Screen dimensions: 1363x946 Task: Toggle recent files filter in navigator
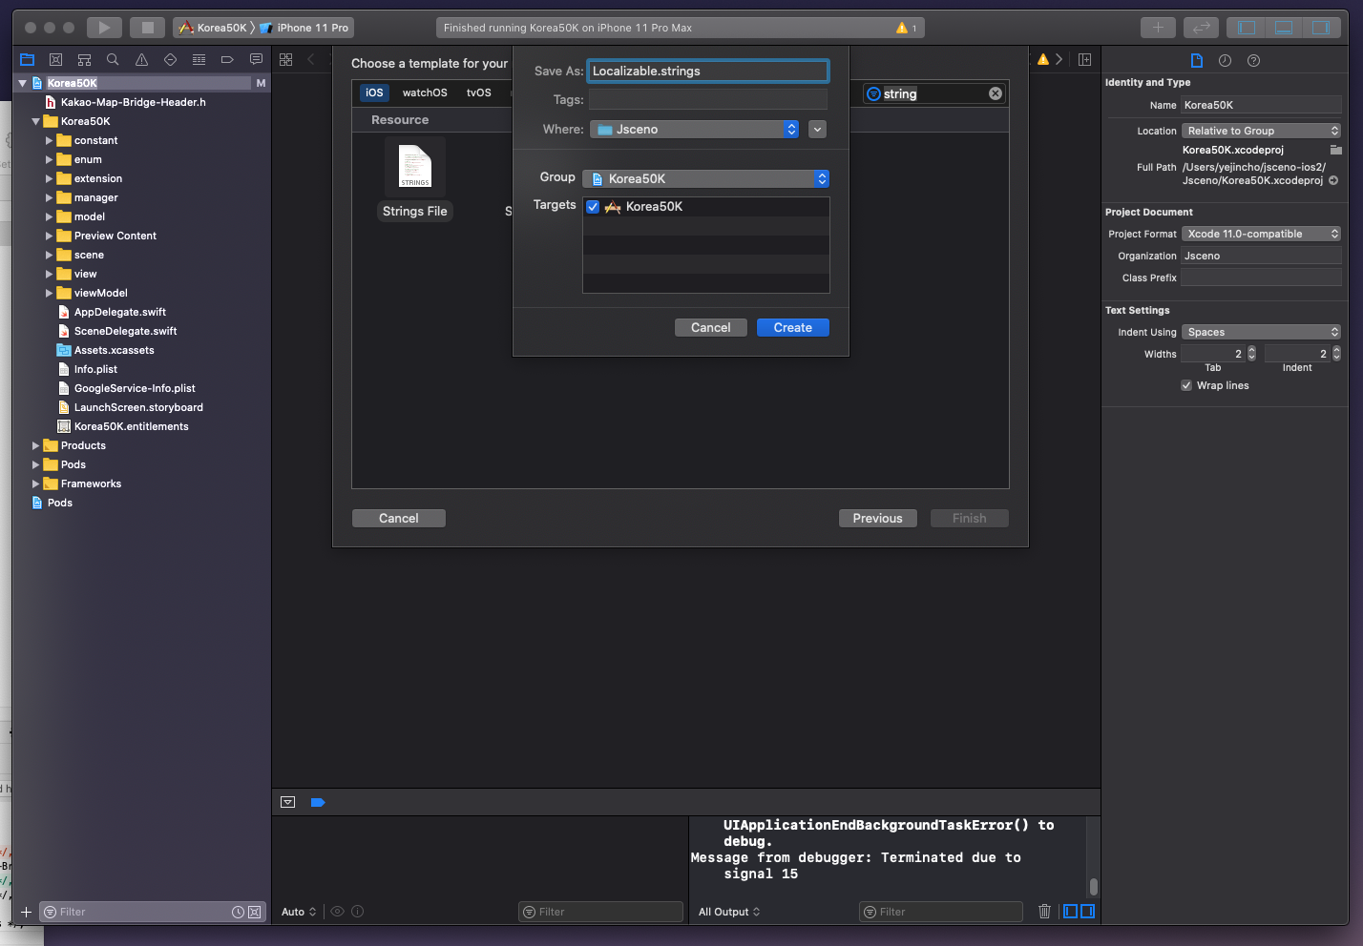click(x=239, y=912)
